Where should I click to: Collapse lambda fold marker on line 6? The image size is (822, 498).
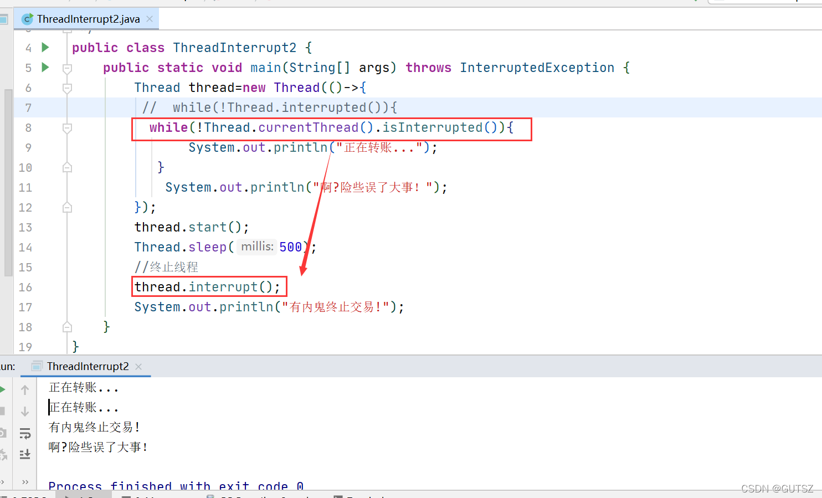pyautogui.click(x=67, y=88)
